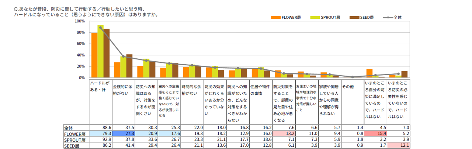Image resolution: width=472 pixels, height=149 pixels.
Task: Click the 全体 value 88.6 cell
Action: point(100,128)
